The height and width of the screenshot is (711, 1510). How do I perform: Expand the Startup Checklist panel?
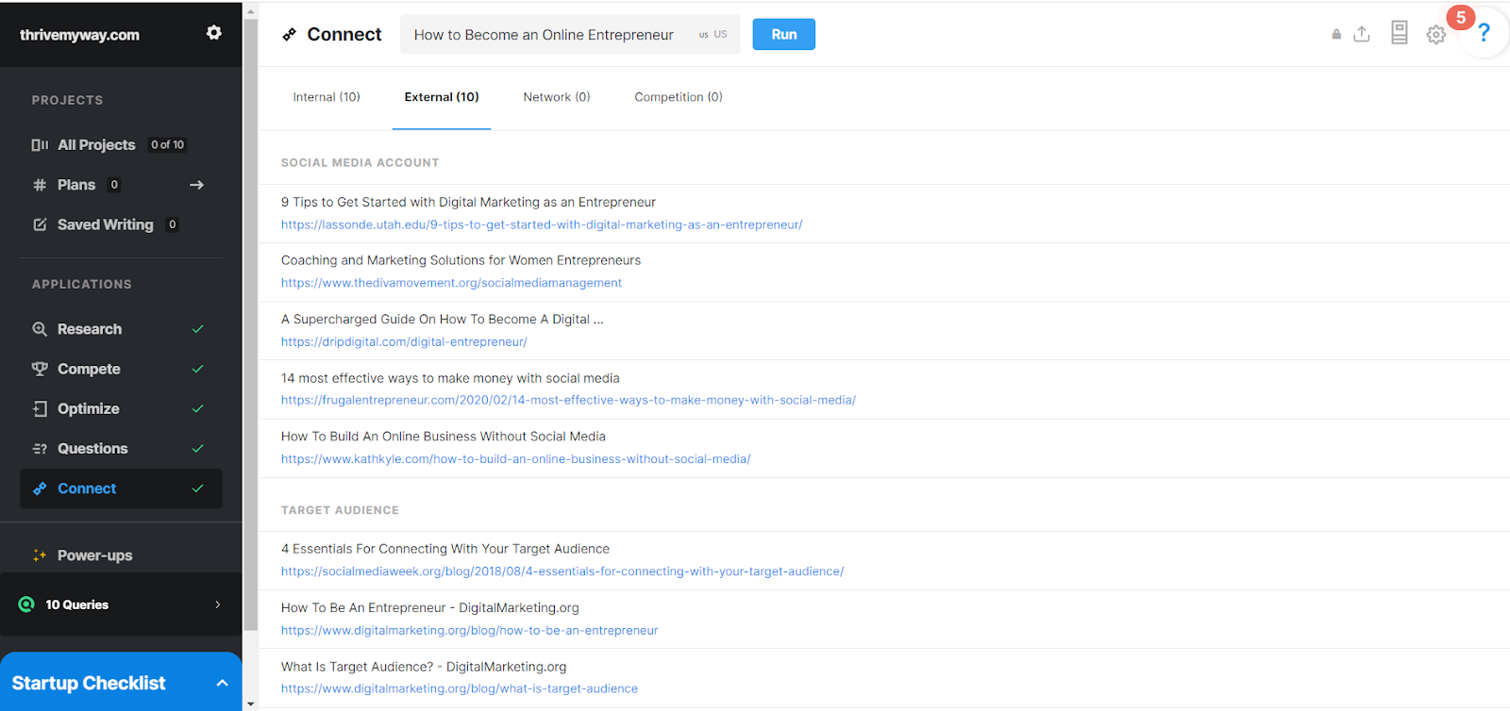(x=222, y=683)
